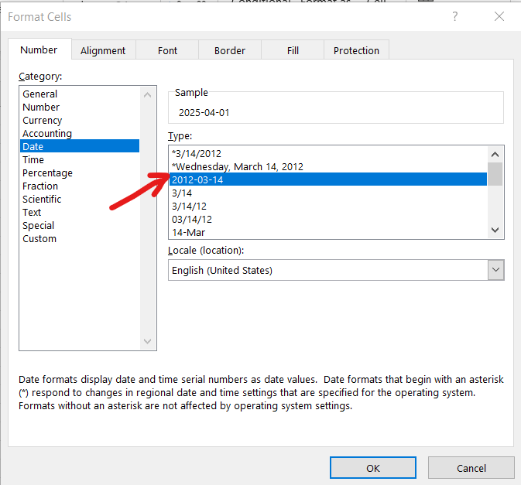Open the dialog Help question mark

click(455, 16)
